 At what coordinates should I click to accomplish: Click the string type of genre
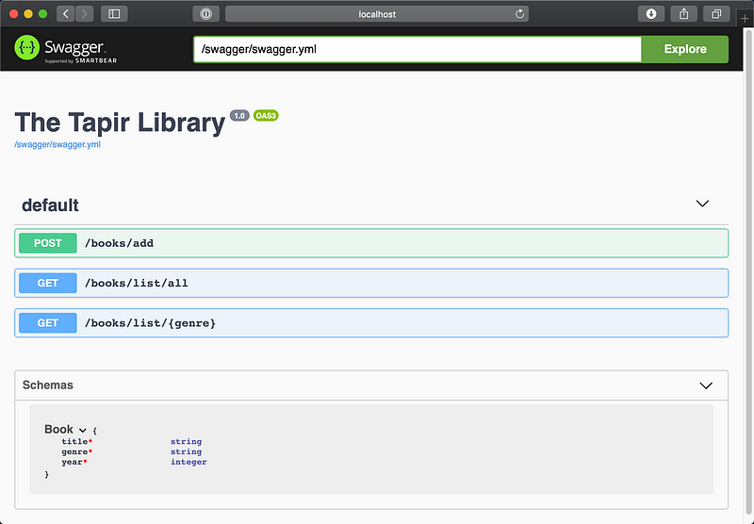click(186, 451)
